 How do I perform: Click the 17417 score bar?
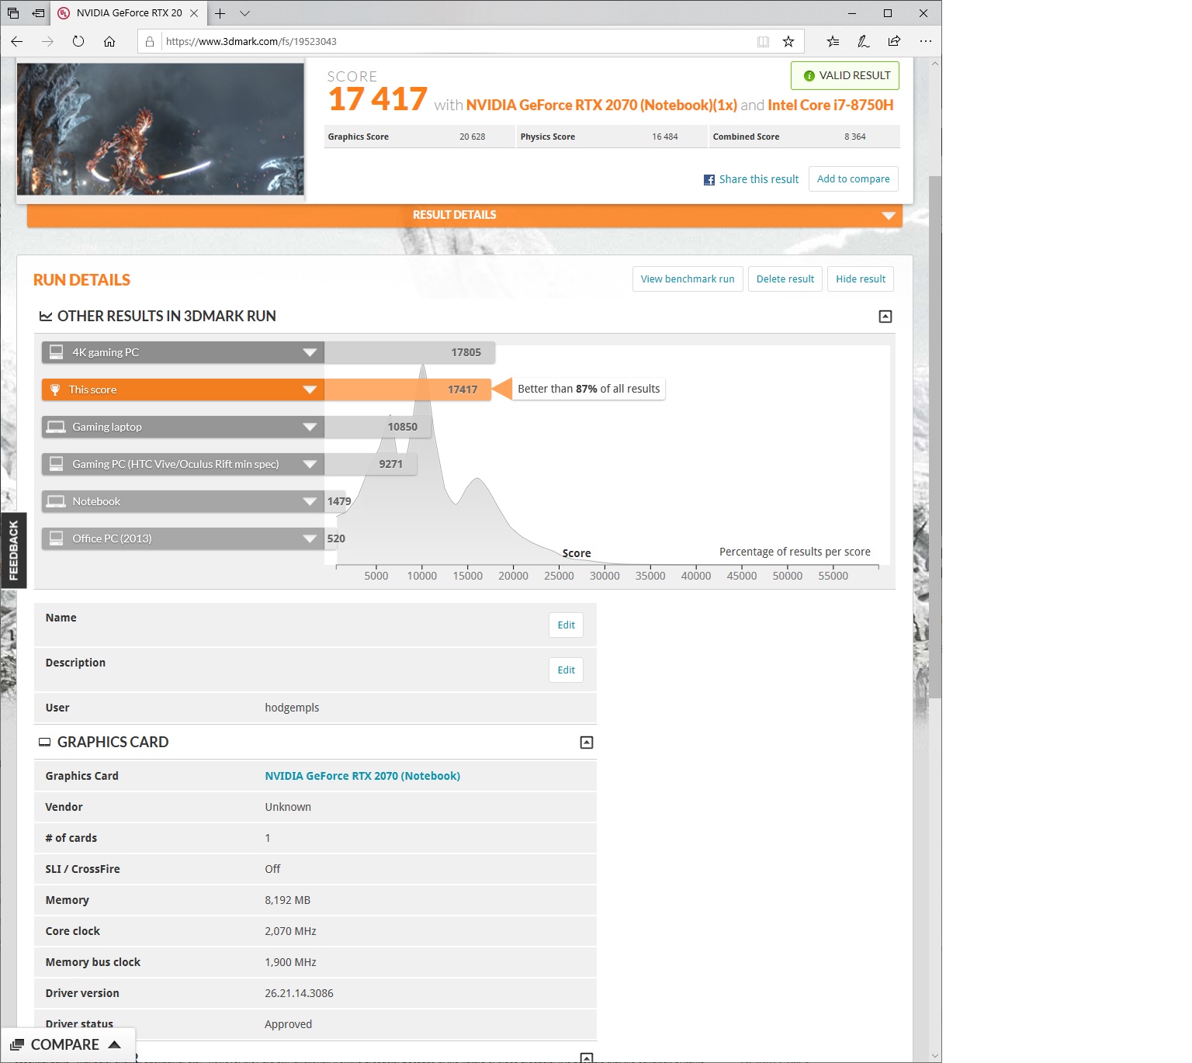[407, 390]
